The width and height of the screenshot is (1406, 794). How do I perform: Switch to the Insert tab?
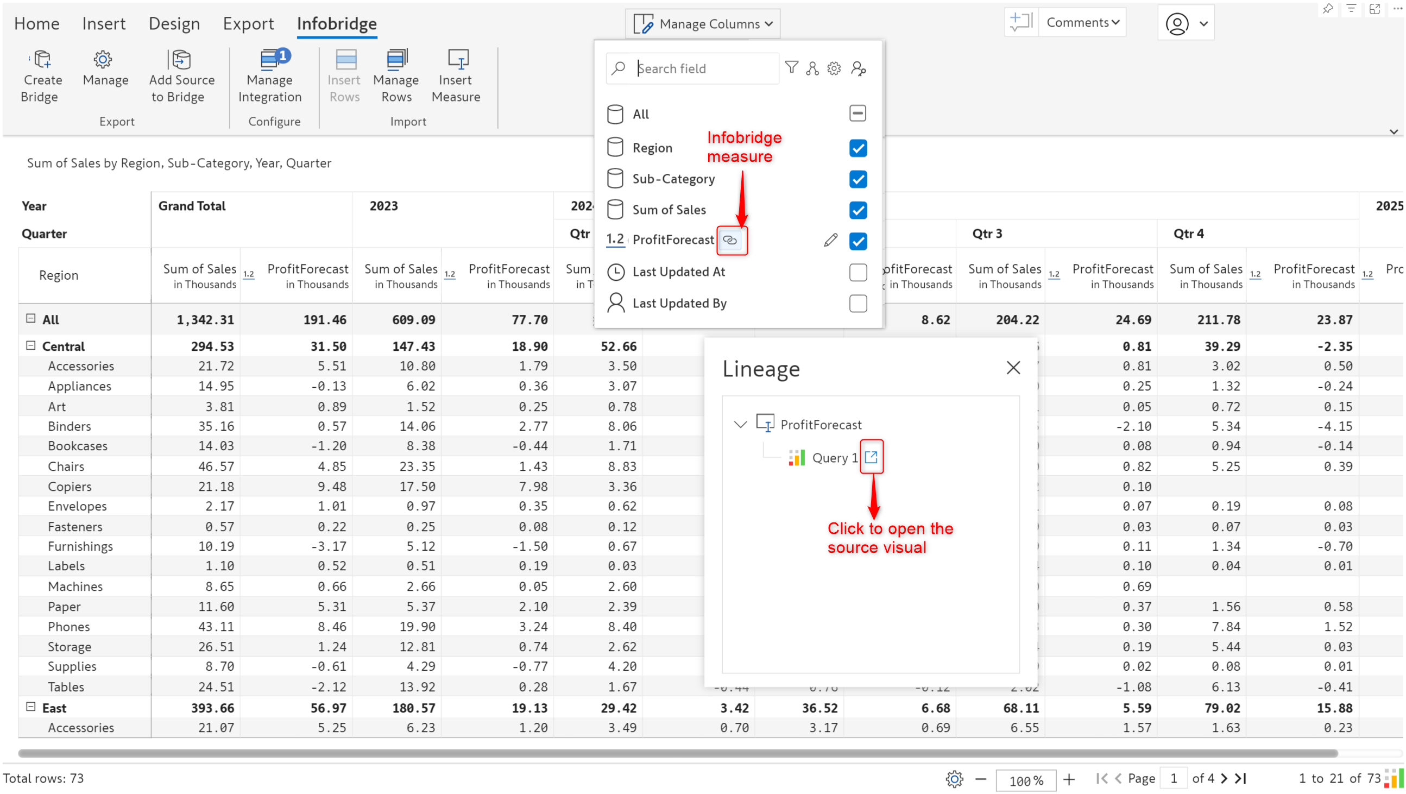[104, 23]
